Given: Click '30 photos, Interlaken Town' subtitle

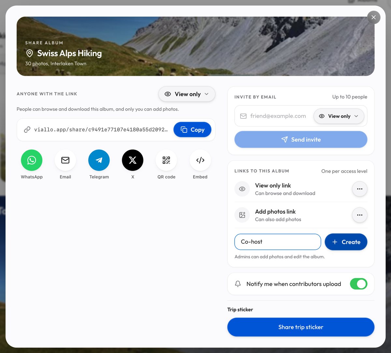Looking at the screenshot, I should (x=56, y=64).
